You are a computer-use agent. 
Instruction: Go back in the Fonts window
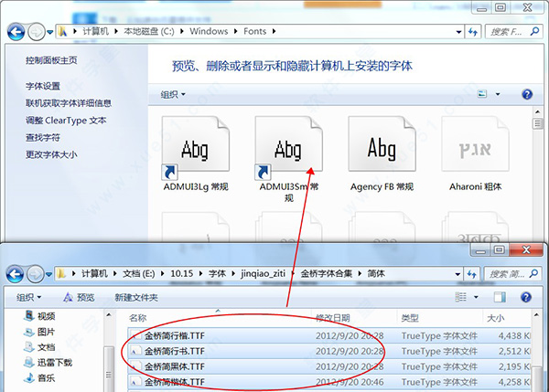(x=16, y=32)
